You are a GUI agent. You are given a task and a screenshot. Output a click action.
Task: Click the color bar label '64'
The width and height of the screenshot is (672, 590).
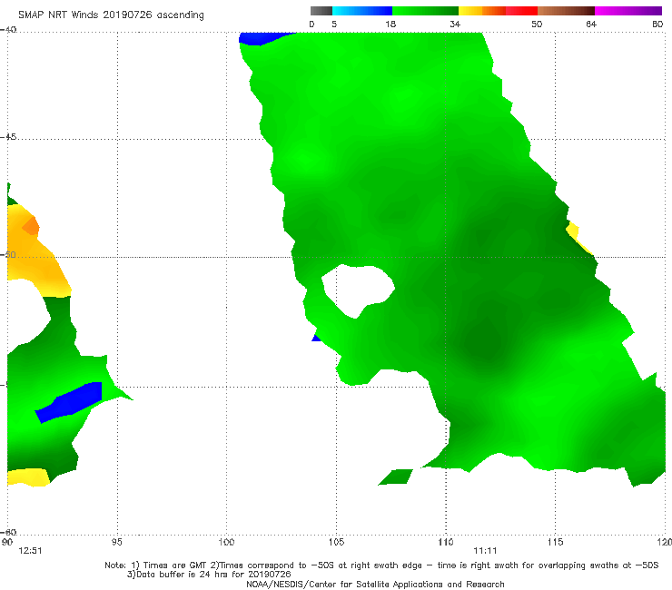pyautogui.click(x=591, y=24)
